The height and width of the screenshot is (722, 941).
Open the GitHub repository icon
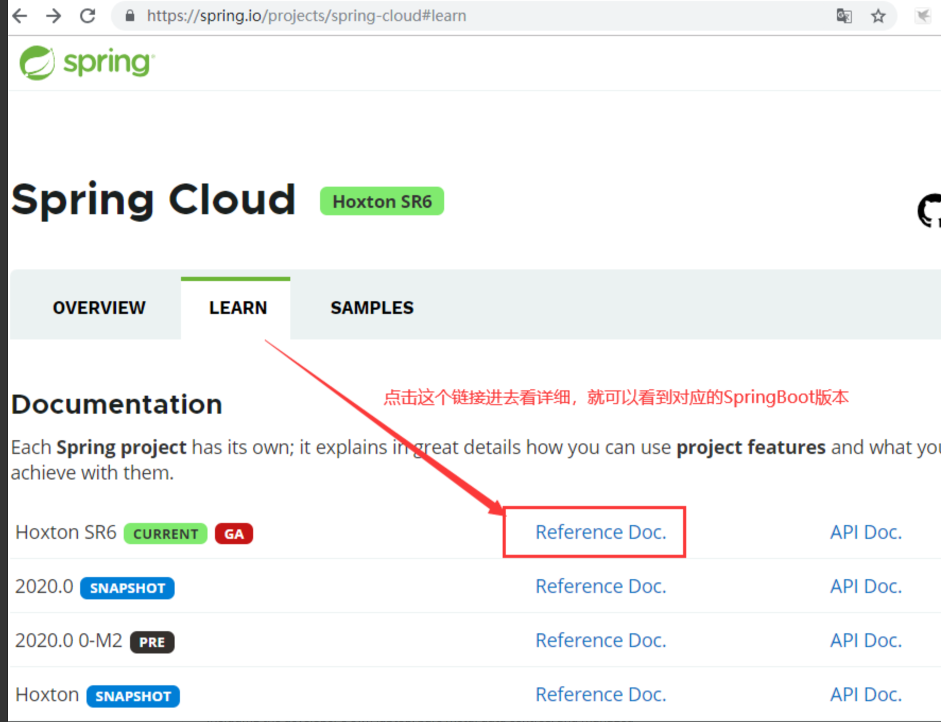coord(929,211)
